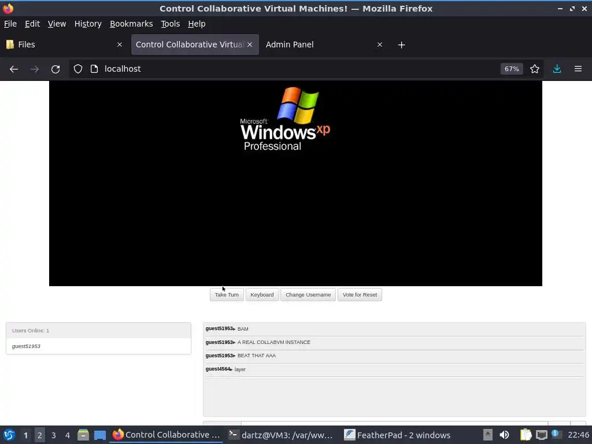Click inside the Windows XP VM display
The image size is (592, 444).
click(x=295, y=183)
